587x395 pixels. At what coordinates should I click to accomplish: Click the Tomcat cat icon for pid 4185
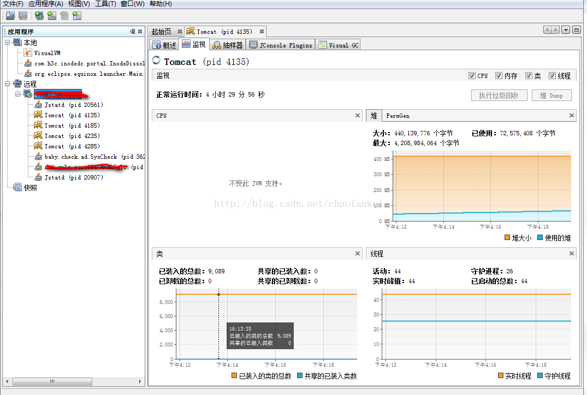[x=38, y=125]
